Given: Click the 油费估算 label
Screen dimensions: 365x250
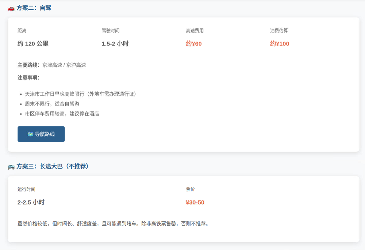Looking at the screenshot, I should click(x=279, y=31).
